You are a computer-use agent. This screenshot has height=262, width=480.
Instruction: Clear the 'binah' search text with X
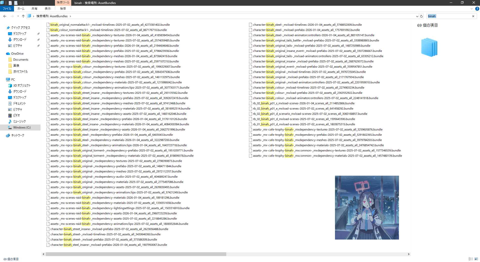473,16
